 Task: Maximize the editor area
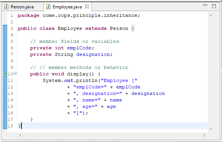click(x=214, y=6)
